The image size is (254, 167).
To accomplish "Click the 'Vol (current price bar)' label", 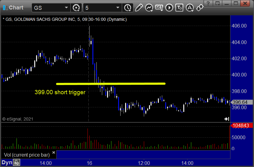I will tap(27, 155).
